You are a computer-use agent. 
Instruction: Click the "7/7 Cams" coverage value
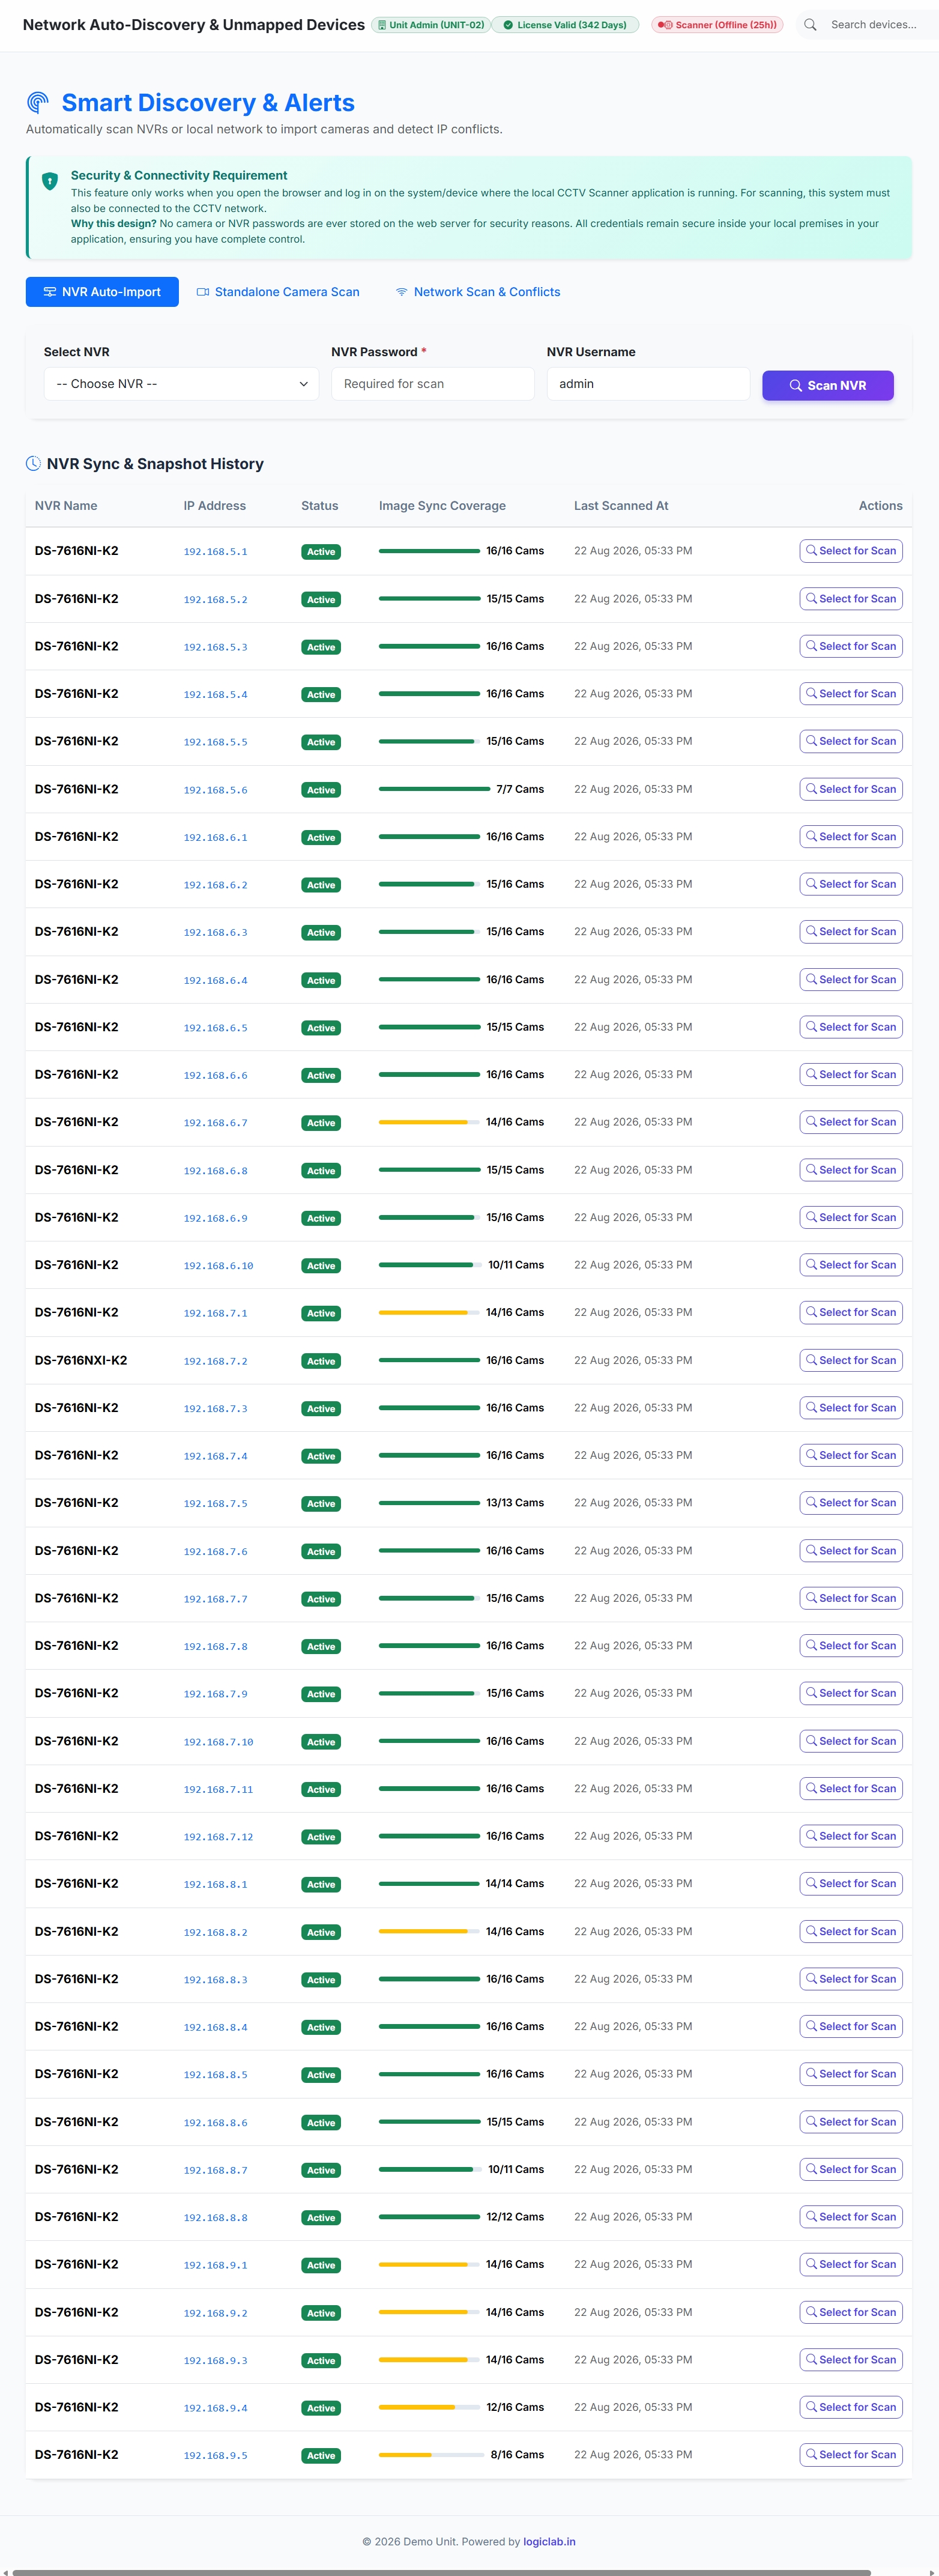tap(520, 789)
